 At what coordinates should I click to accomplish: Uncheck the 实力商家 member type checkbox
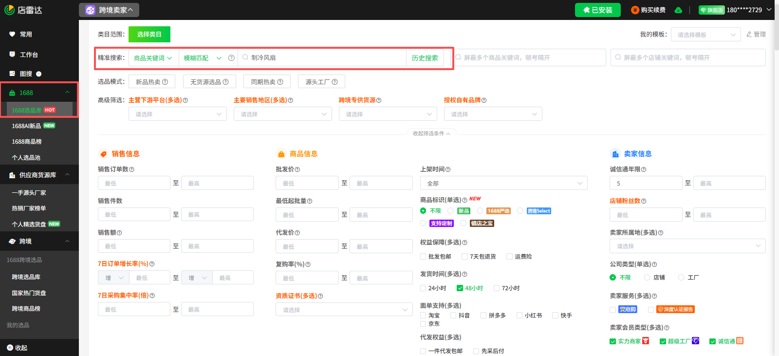pyautogui.click(x=612, y=341)
